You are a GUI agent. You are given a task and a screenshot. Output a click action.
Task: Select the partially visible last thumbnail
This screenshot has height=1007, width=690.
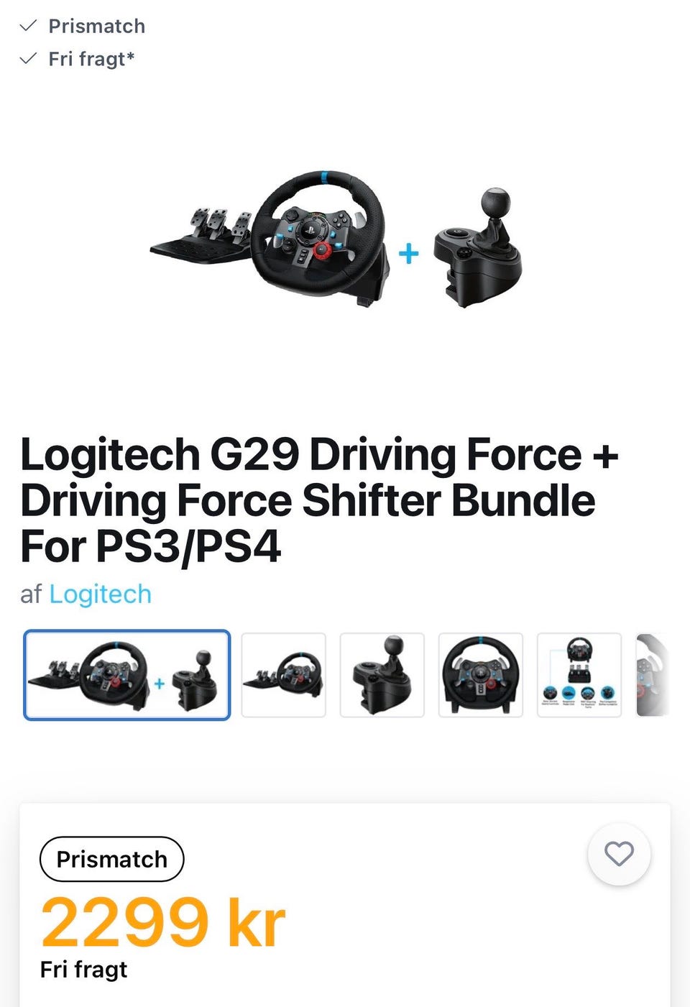pyautogui.click(x=653, y=675)
